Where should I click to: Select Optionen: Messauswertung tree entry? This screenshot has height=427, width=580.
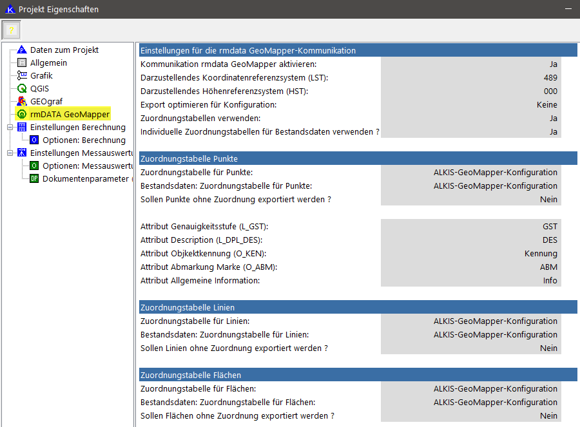coord(84,166)
